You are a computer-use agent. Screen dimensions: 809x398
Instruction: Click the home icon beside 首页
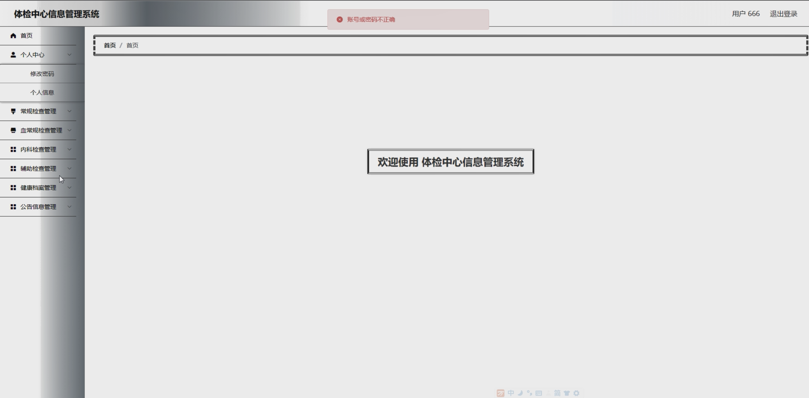[13, 35]
